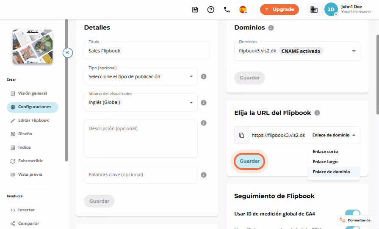Click the Título input field
Screen dimensions: 379x229
[x=147, y=50]
